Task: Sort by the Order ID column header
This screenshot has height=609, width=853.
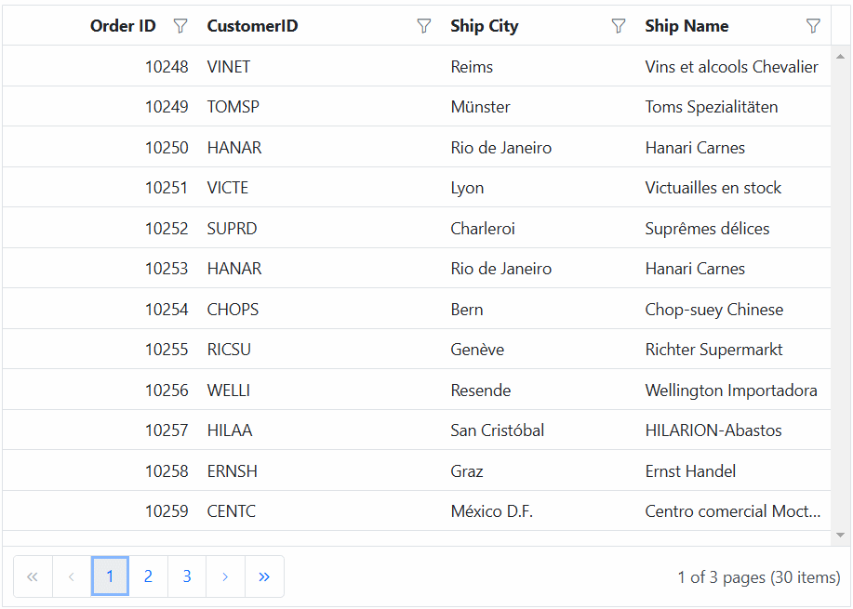Action: point(123,26)
